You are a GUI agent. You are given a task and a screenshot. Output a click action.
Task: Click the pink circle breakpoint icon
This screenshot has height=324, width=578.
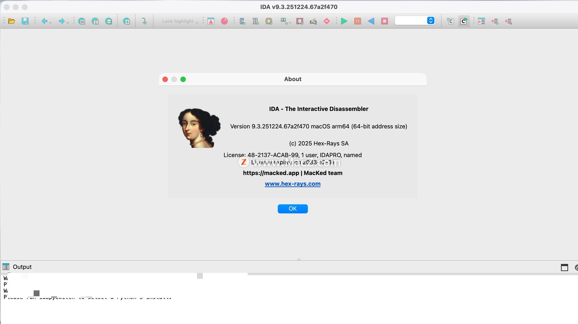[x=224, y=21]
